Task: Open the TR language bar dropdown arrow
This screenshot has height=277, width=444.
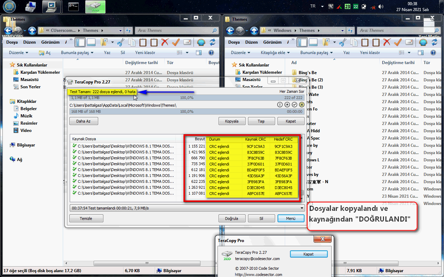Action: pyautogui.click(x=322, y=7)
